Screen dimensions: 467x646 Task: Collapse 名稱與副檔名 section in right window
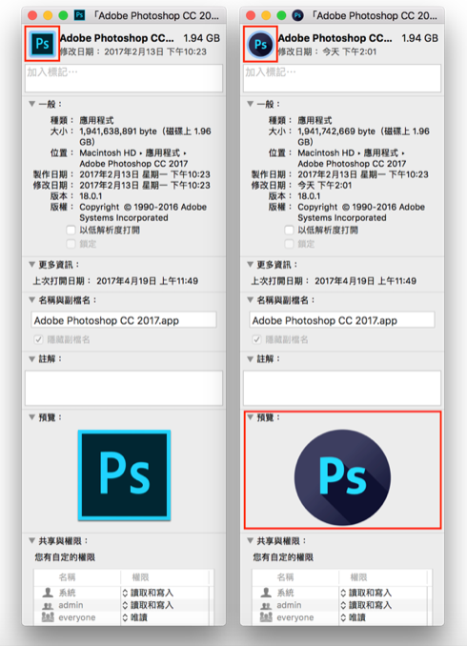pos(250,300)
